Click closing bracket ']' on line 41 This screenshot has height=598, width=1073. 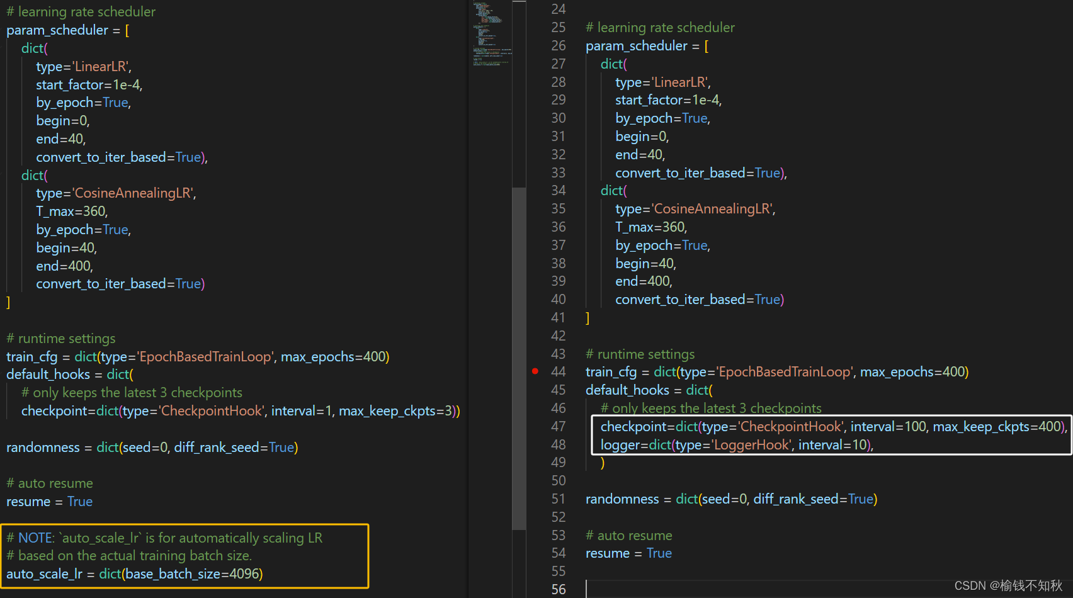[588, 318]
